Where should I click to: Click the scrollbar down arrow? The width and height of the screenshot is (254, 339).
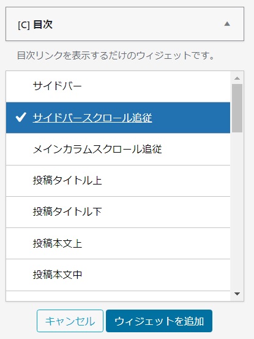point(237,294)
